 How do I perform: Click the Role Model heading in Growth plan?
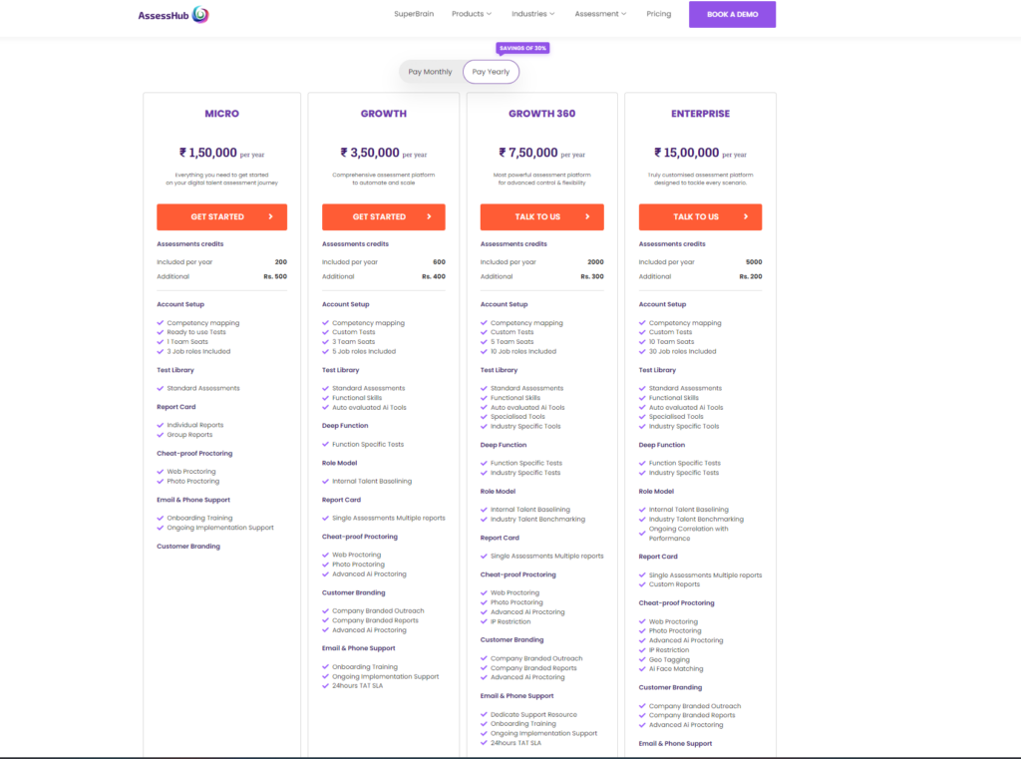click(339, 463)
